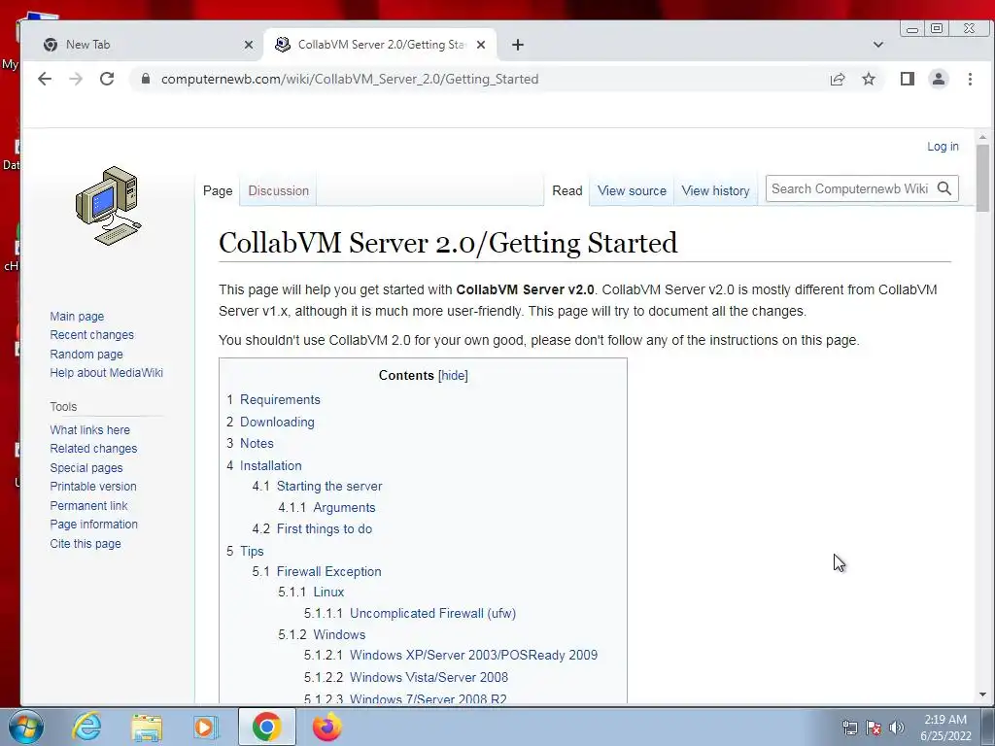Go to Main page link
This screenshot has height=746, width=995.
tap(77, 316)
